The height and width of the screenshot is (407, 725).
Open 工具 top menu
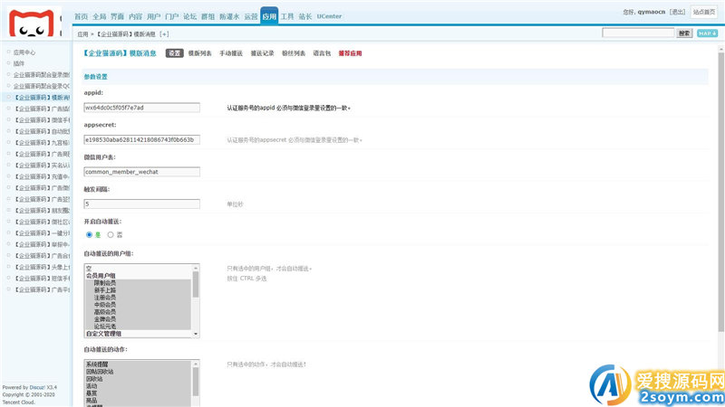[287, 16]
